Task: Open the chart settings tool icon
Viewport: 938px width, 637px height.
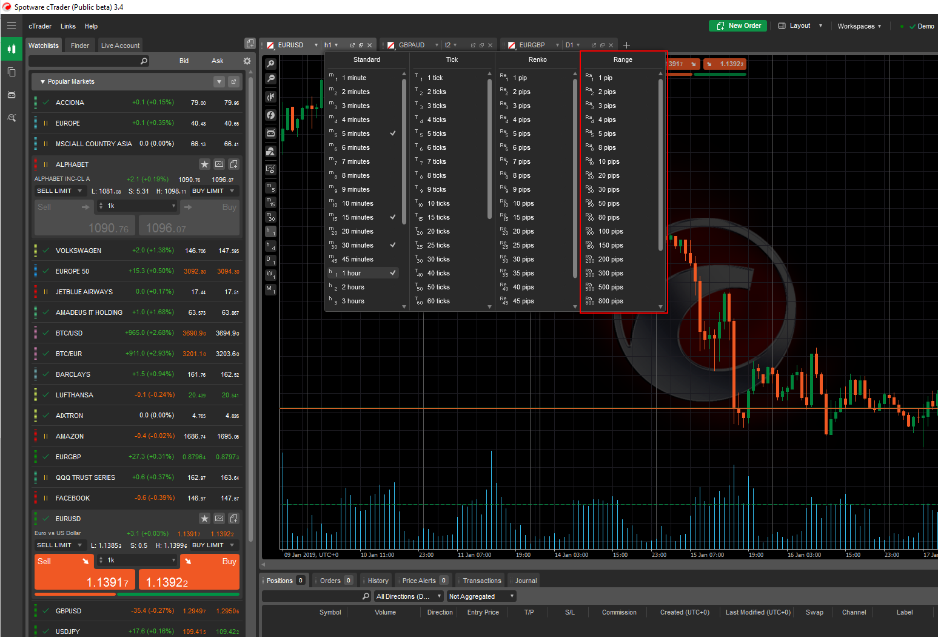Action: coord(270,169)
